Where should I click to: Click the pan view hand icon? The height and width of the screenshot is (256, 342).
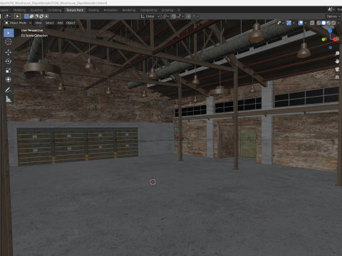tap(337, 61)
